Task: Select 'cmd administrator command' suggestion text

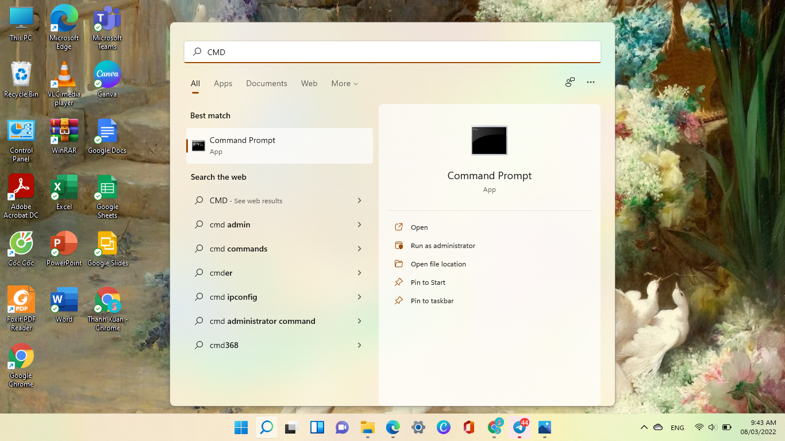Action: (x=263, y=321)
